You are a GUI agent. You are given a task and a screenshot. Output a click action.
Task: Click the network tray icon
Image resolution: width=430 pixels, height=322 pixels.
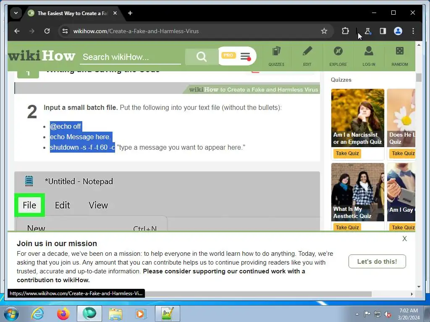tap(378, 314)
